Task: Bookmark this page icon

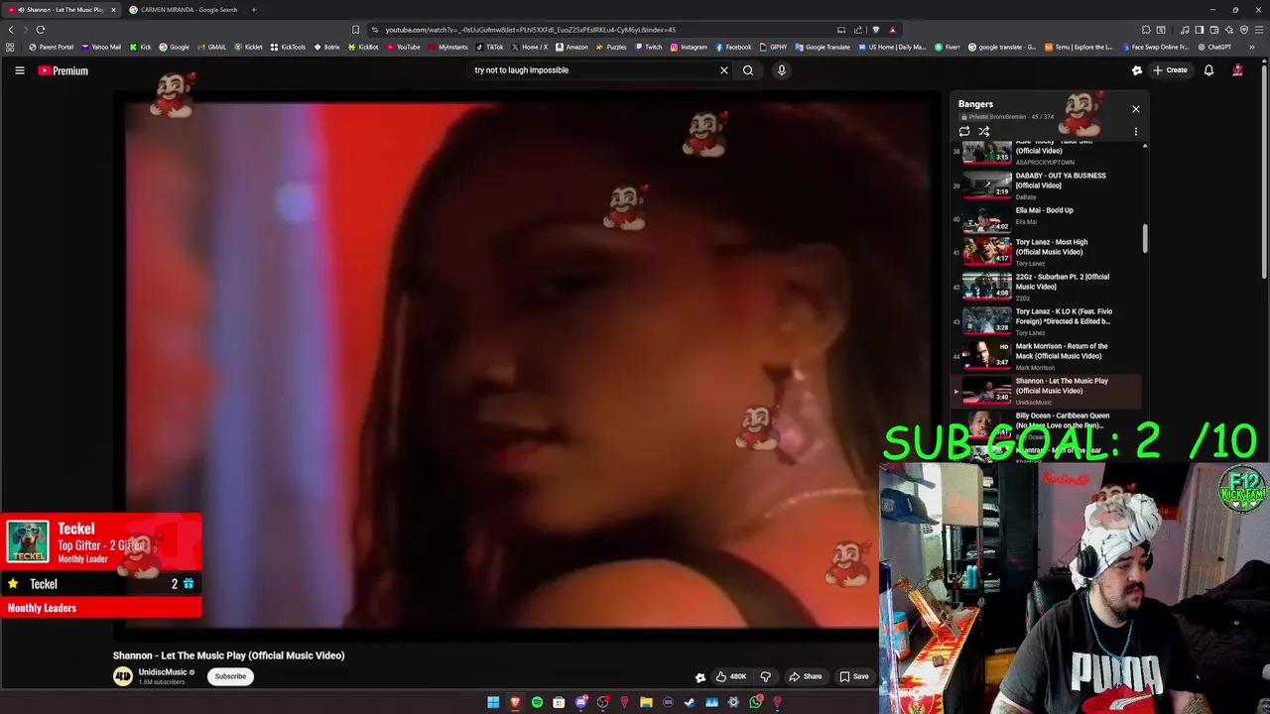Action: pyautogui.click(x=355, y=30)
